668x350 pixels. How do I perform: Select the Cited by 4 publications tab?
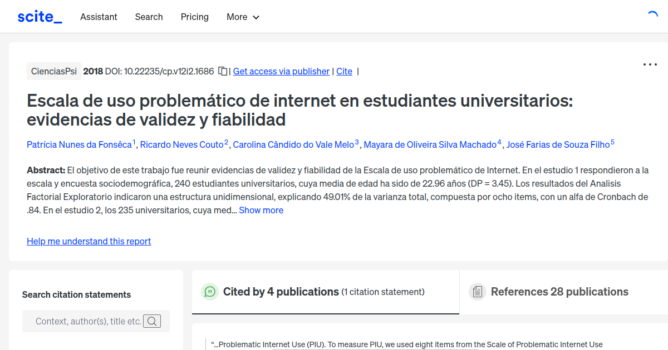point(281,291)
